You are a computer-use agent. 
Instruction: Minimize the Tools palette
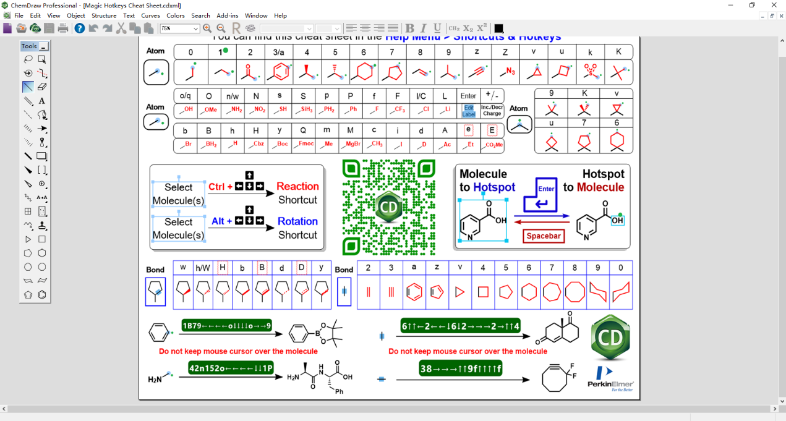point(44,46)
